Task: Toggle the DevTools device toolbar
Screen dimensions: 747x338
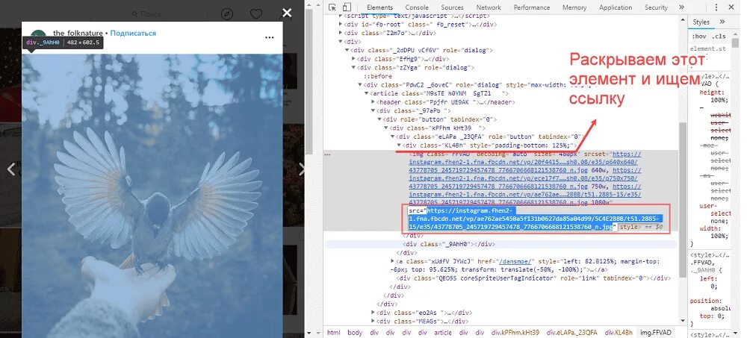Action: [x=347, y=7]
